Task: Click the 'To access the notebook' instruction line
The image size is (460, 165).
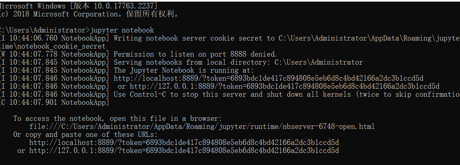Action: 117,118
